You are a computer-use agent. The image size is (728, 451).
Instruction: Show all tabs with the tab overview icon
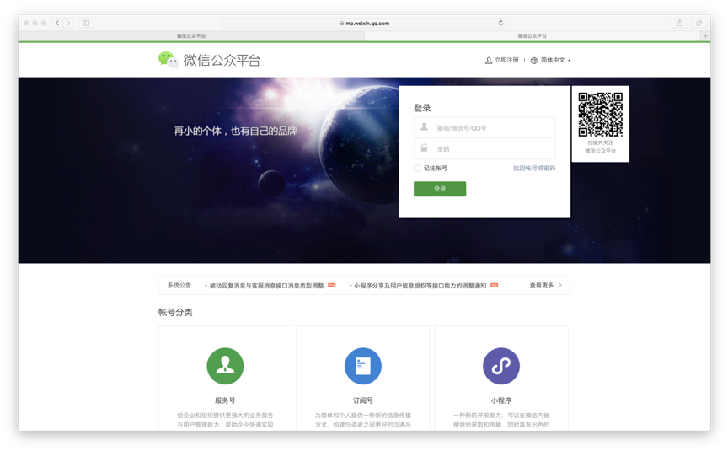(x=699, y=23)
